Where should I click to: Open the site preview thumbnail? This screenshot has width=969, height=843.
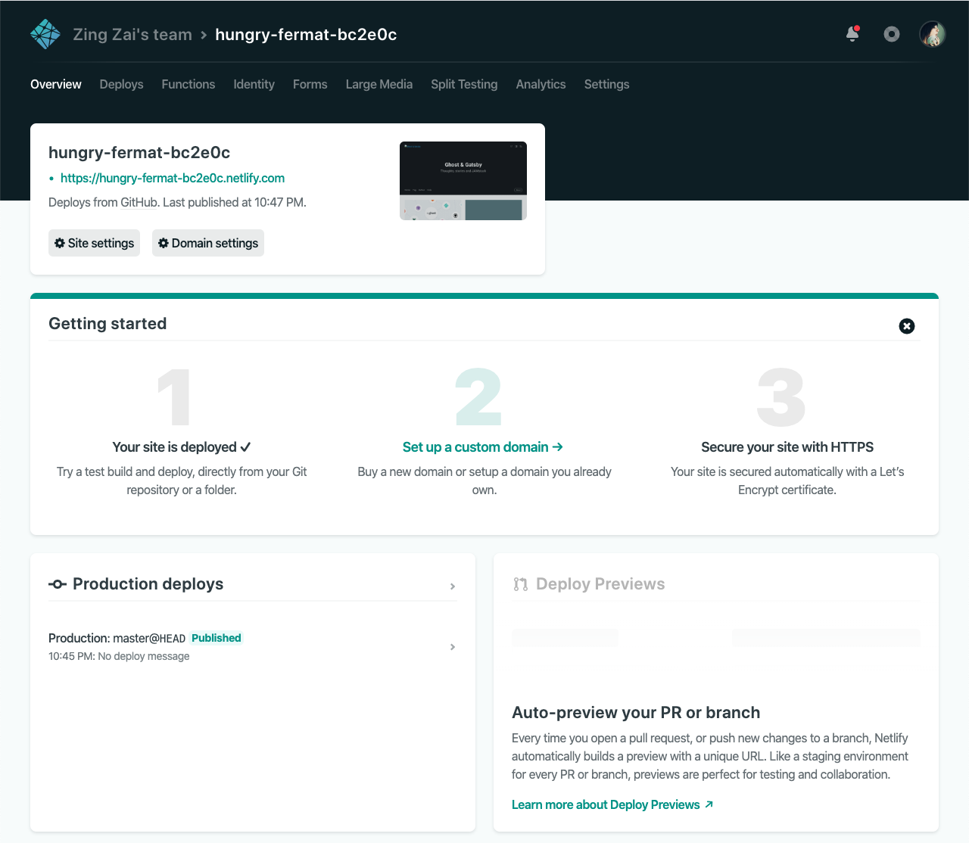pos(463,181)
